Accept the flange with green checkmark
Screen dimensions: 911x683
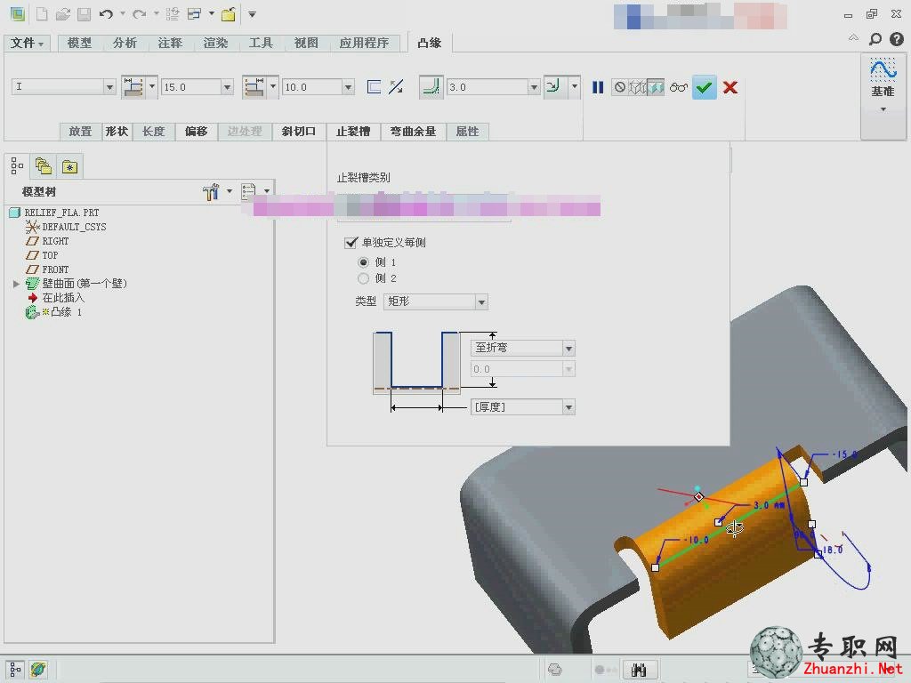(x=705, y=87)
